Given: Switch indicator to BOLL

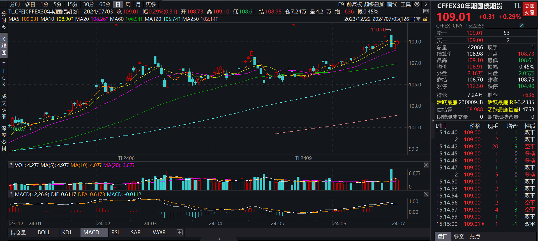Looking at the screenshot, I should click(44, 232).
